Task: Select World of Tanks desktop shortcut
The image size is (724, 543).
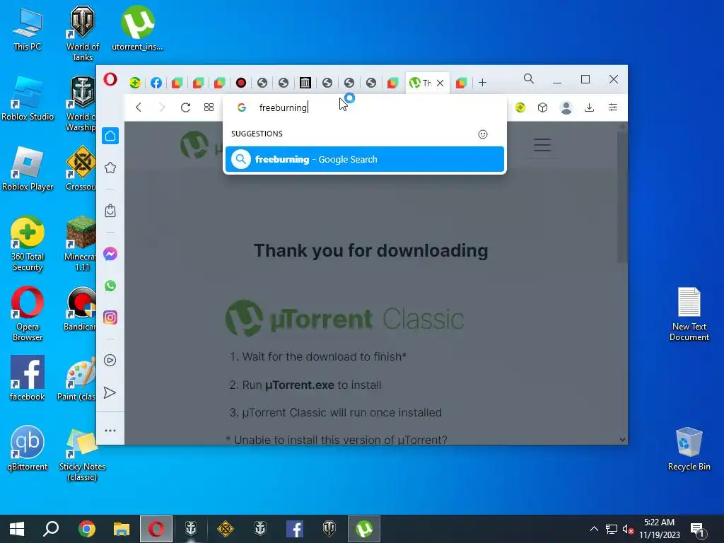Action: pyautogui.click(x=83, y=34)
